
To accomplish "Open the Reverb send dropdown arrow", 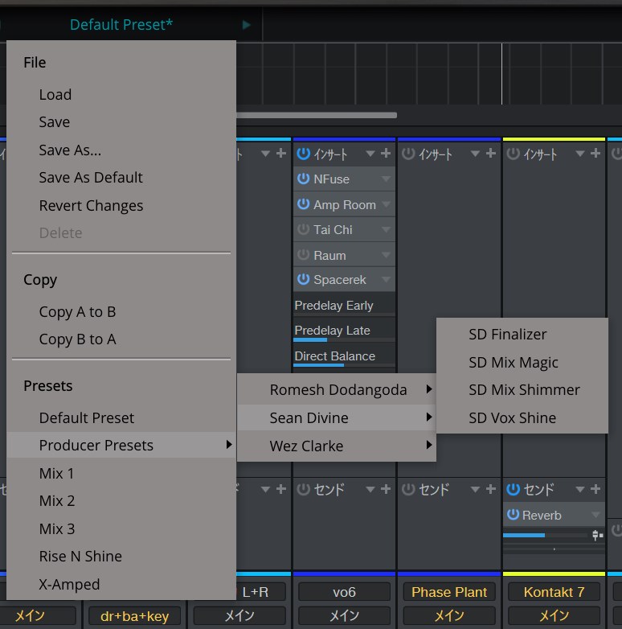I will pos(595,515).
